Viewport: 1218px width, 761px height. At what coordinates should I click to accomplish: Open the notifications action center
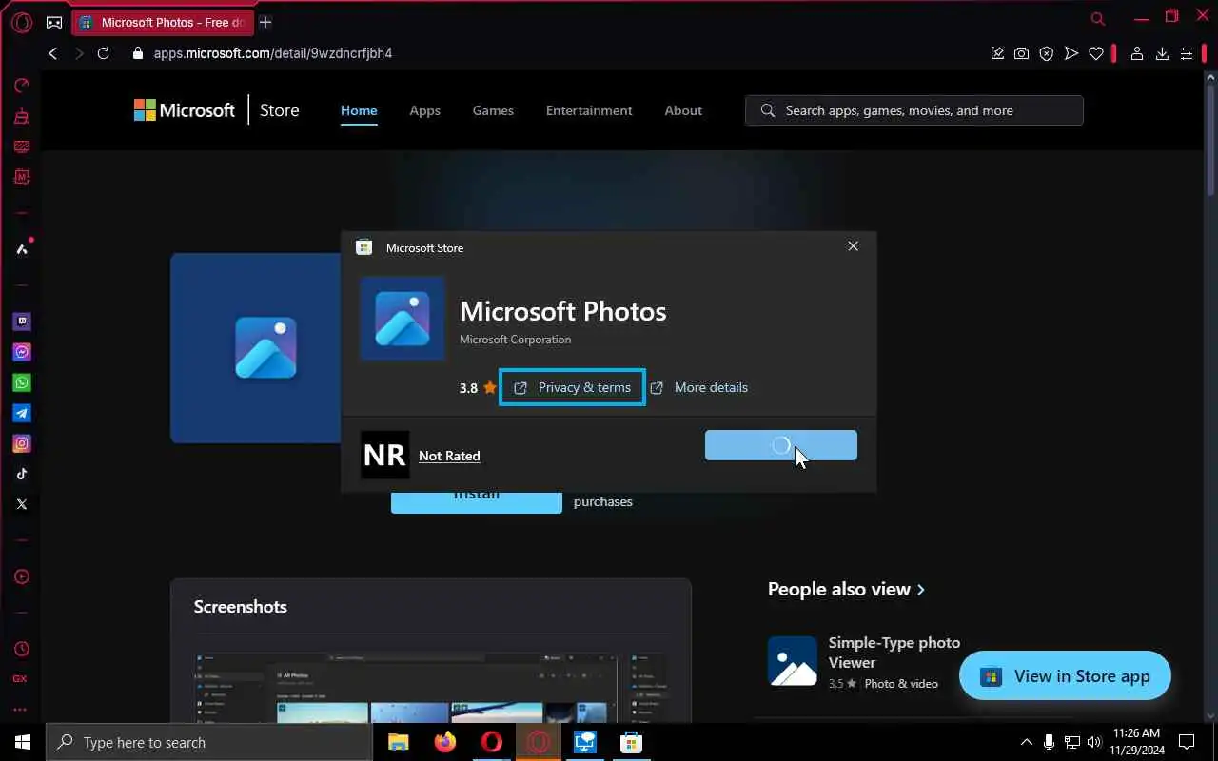(1187, 742)
